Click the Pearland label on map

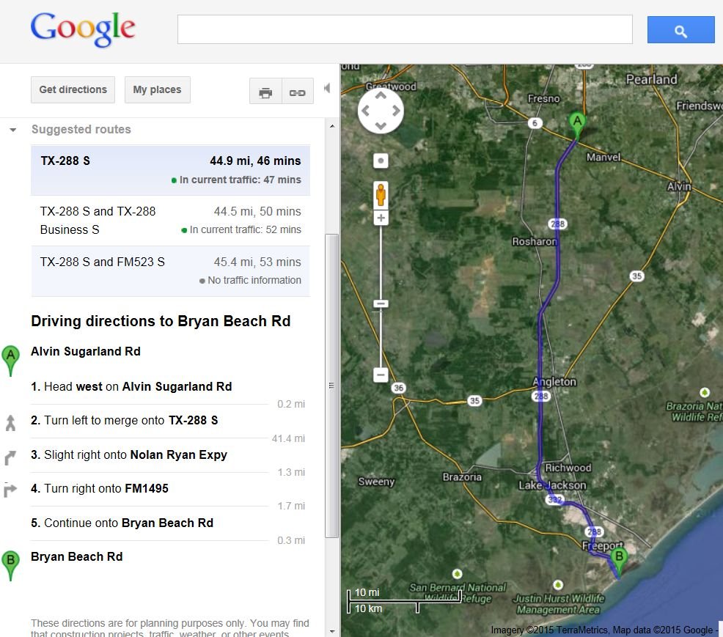click(x=652, y=80)
